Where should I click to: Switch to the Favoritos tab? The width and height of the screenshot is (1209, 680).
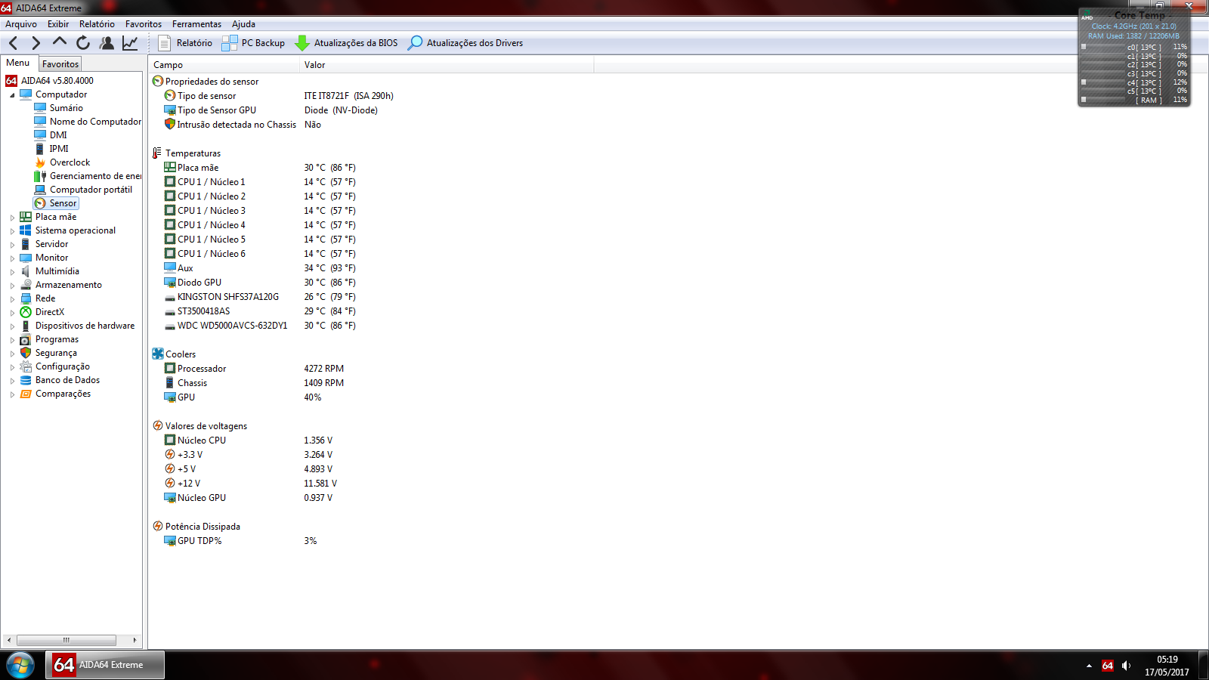60,64
